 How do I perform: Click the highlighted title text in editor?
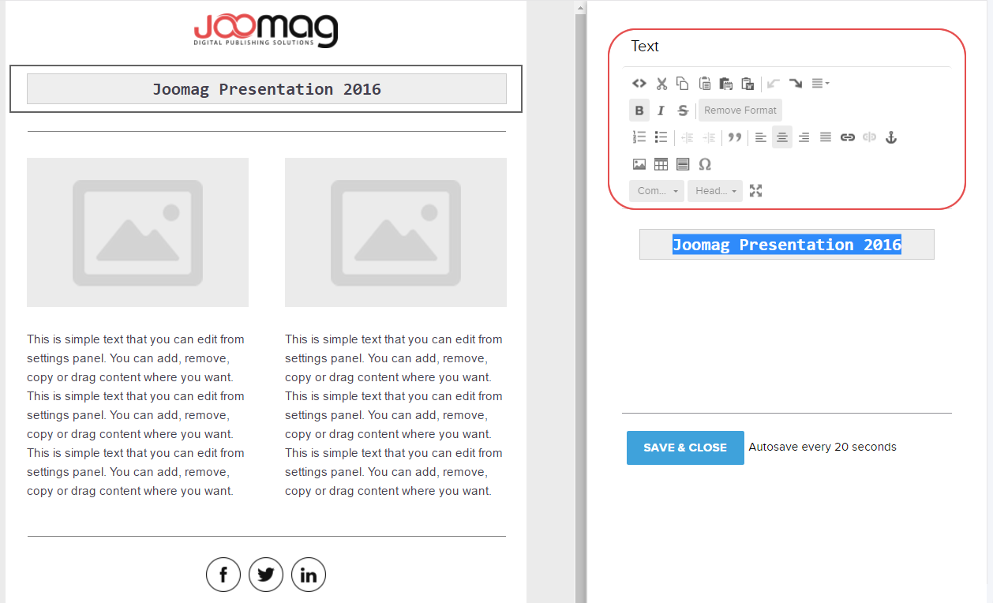click(x=786, y=245)
